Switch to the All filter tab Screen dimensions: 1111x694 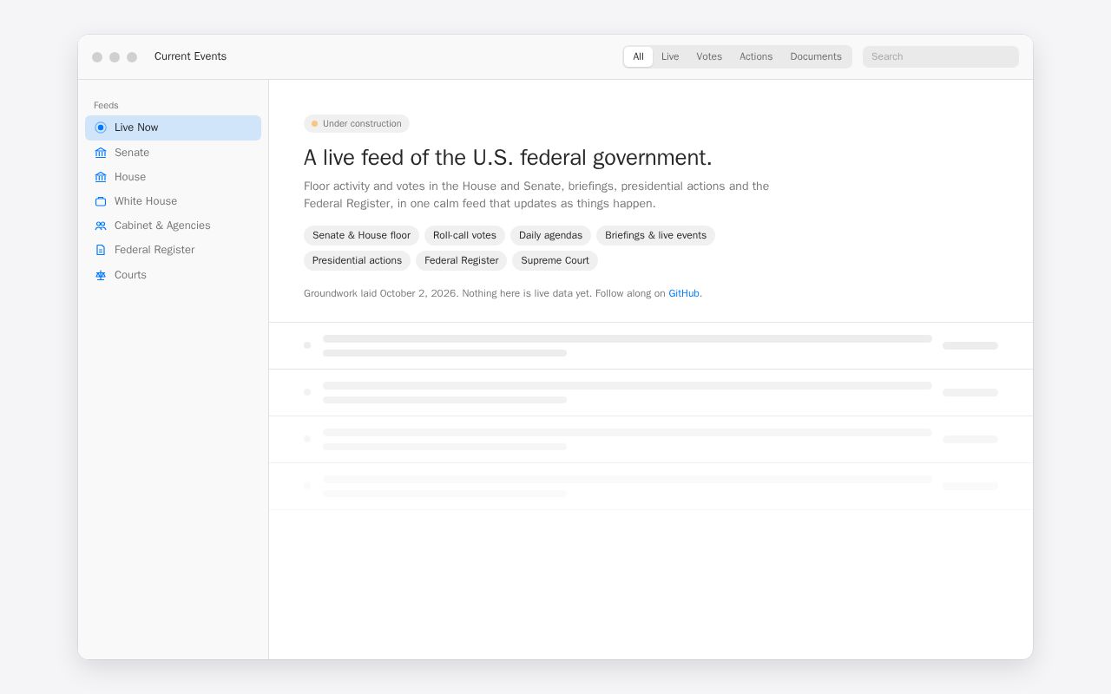pos(638,56)
